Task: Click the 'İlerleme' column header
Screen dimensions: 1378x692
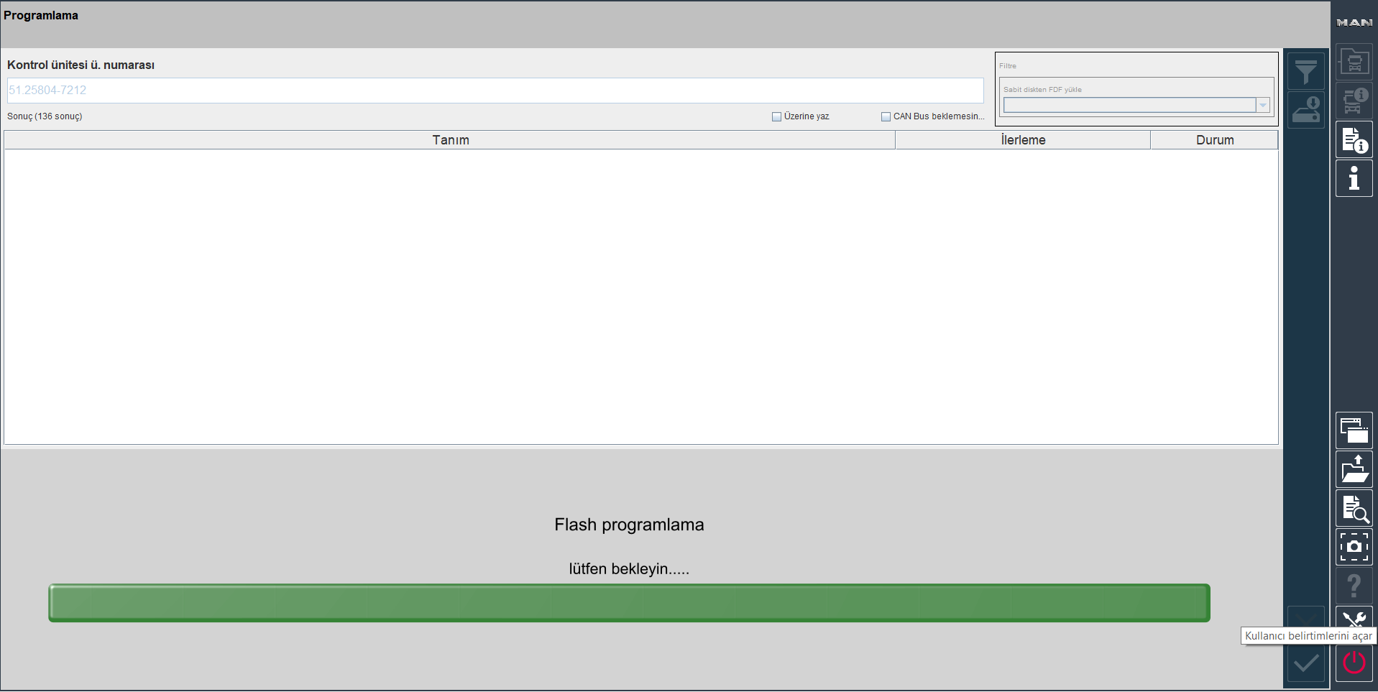Action: 1022,140
